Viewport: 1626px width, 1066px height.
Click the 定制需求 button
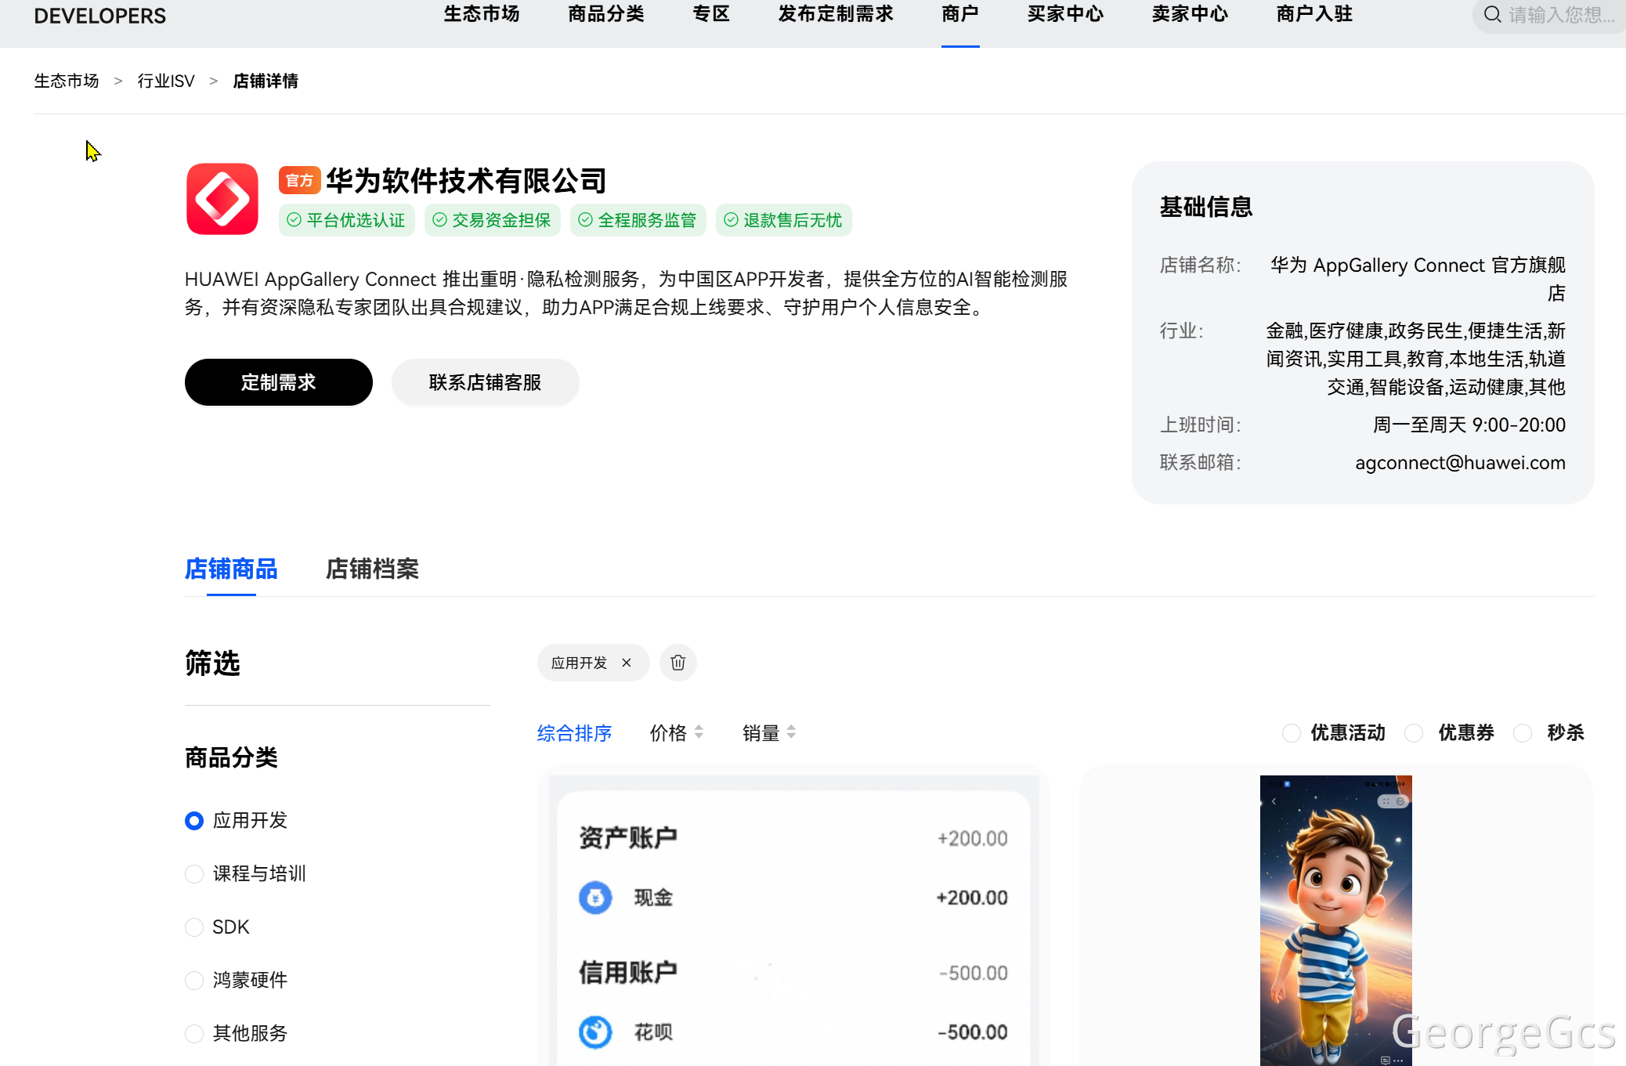point(278,382)
